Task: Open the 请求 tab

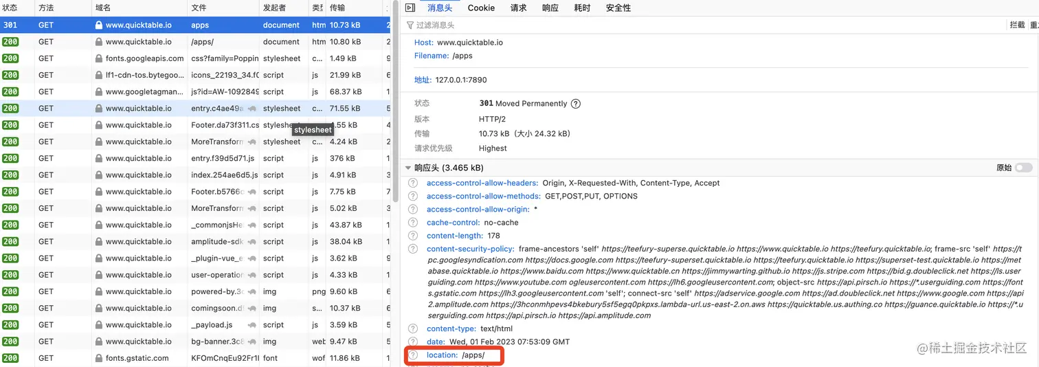Action: [518, 8]
